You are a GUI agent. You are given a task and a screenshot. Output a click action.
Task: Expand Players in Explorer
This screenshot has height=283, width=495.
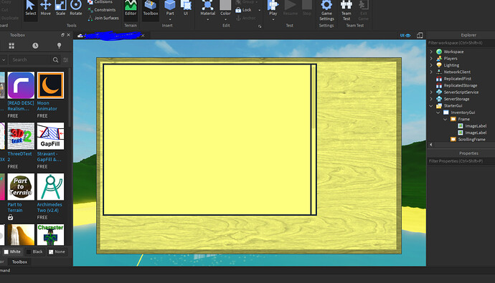tap(431, 58)
